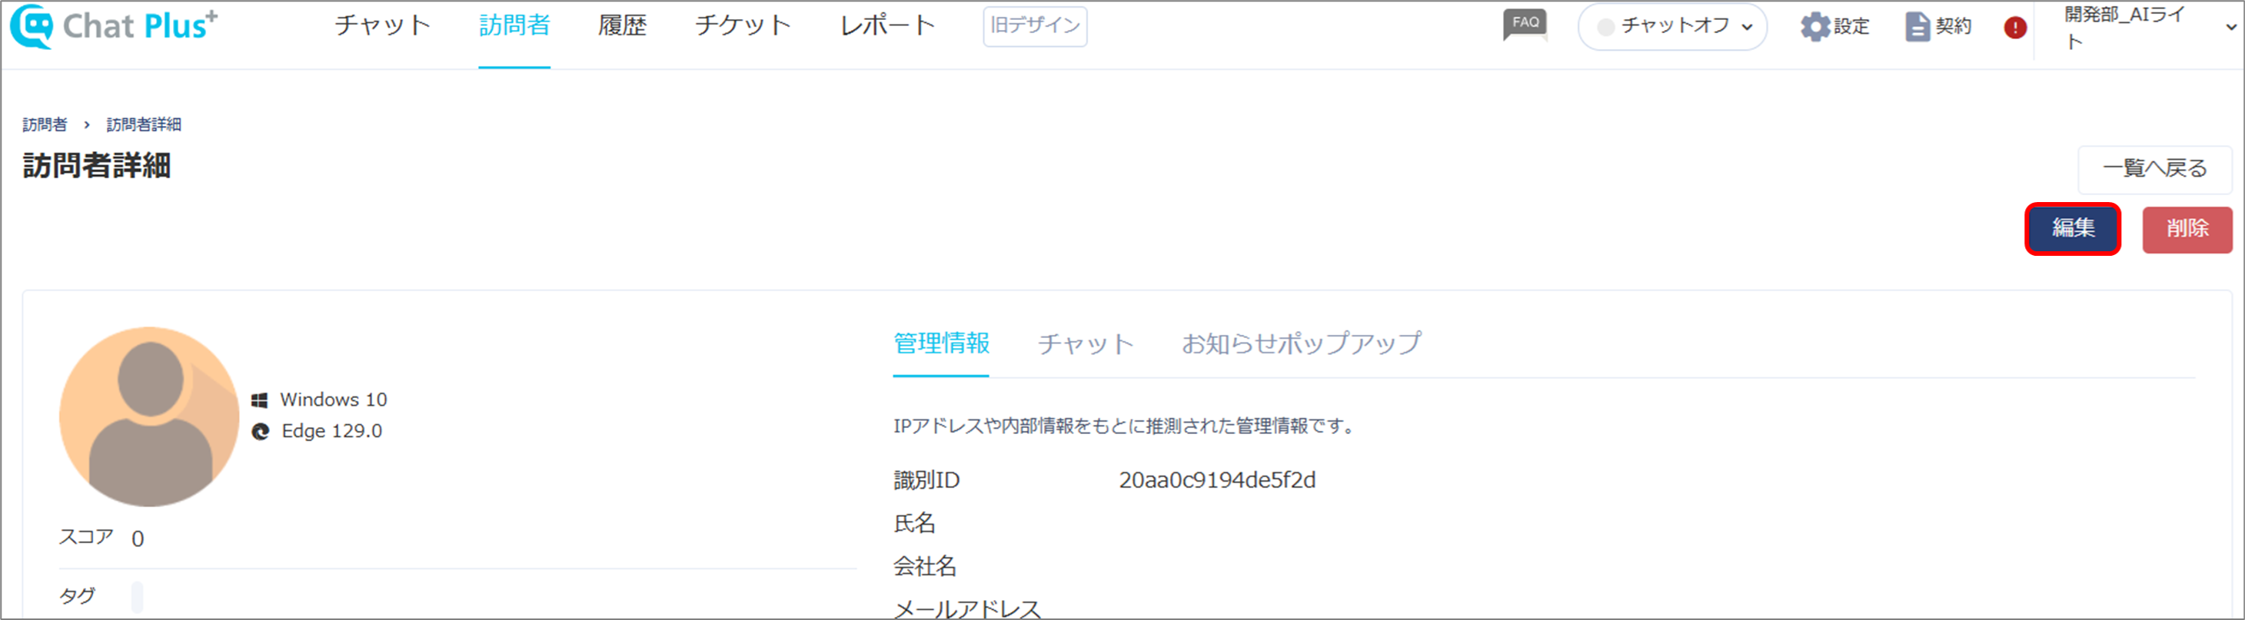Image resolution: width=2245 pixels, height=620 pixels.
Task: Click the 訪問者詳細 page heading
Action: [96, 165]
